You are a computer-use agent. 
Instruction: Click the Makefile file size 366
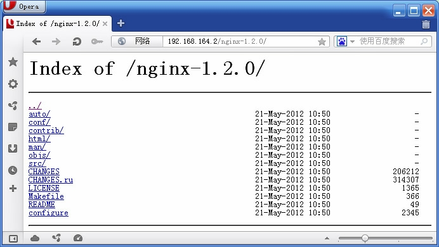(413, 196)
